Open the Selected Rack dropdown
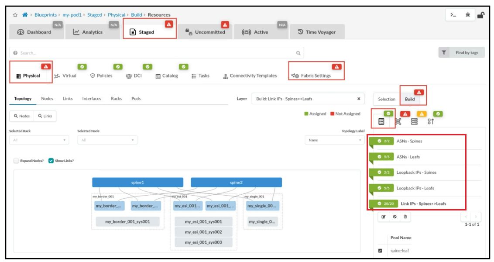This screenshot has width=494, height=262. 39,140
